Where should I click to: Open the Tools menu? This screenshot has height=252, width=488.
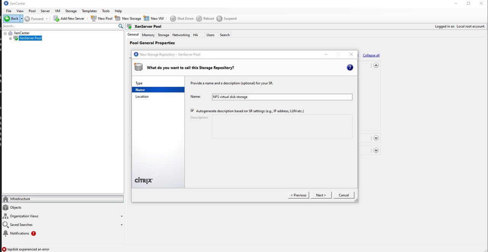pyautogui.click(x=106, y=11)
